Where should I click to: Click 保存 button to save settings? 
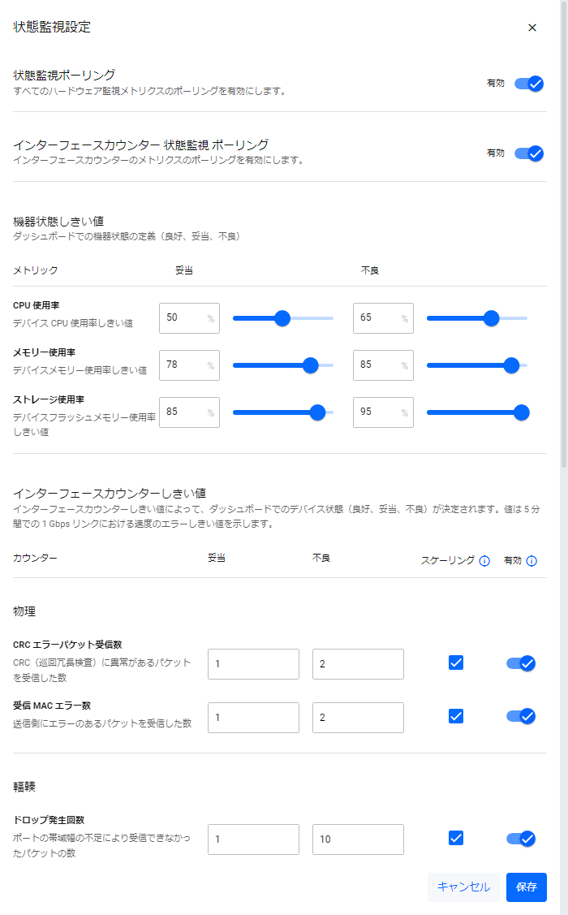coord(526,887)
